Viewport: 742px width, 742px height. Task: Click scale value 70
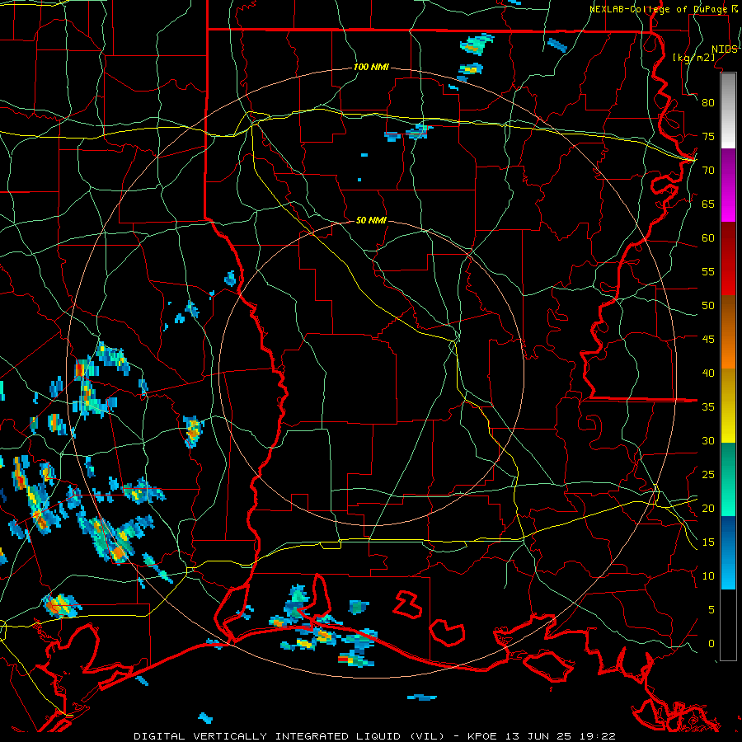pos(708,171)
